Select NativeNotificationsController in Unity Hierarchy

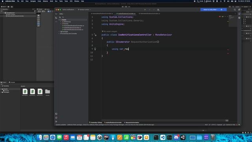click(x=15, y=16)
